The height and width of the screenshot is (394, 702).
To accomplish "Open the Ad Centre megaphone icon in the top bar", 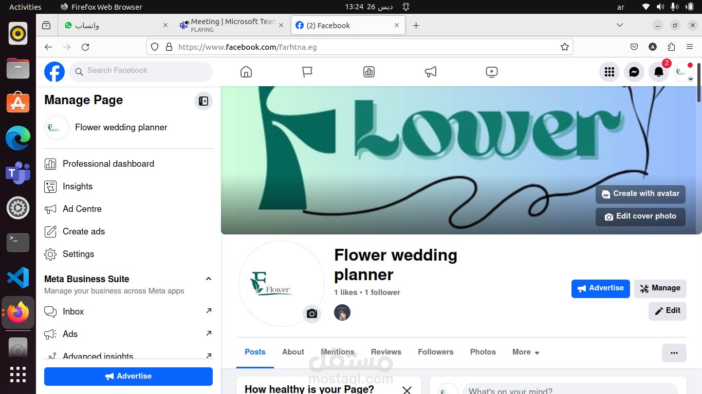I will [x=431, y=72].
